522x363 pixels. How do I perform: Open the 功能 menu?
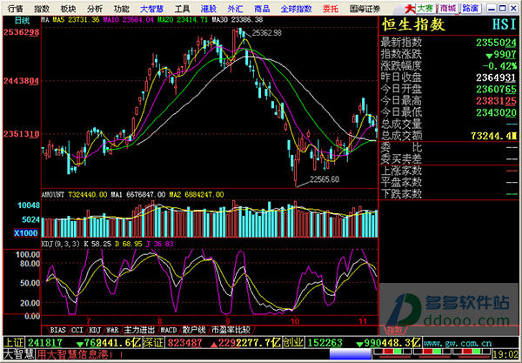[122, 9]
